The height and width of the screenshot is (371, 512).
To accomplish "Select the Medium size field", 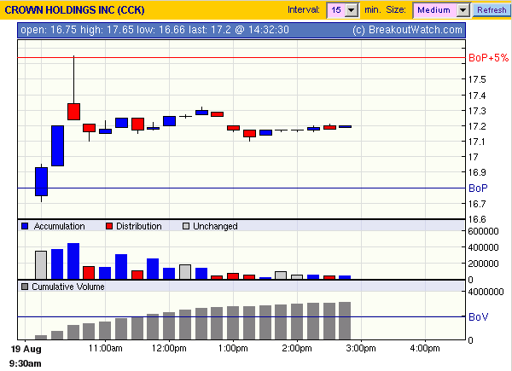I will (434, 10).
